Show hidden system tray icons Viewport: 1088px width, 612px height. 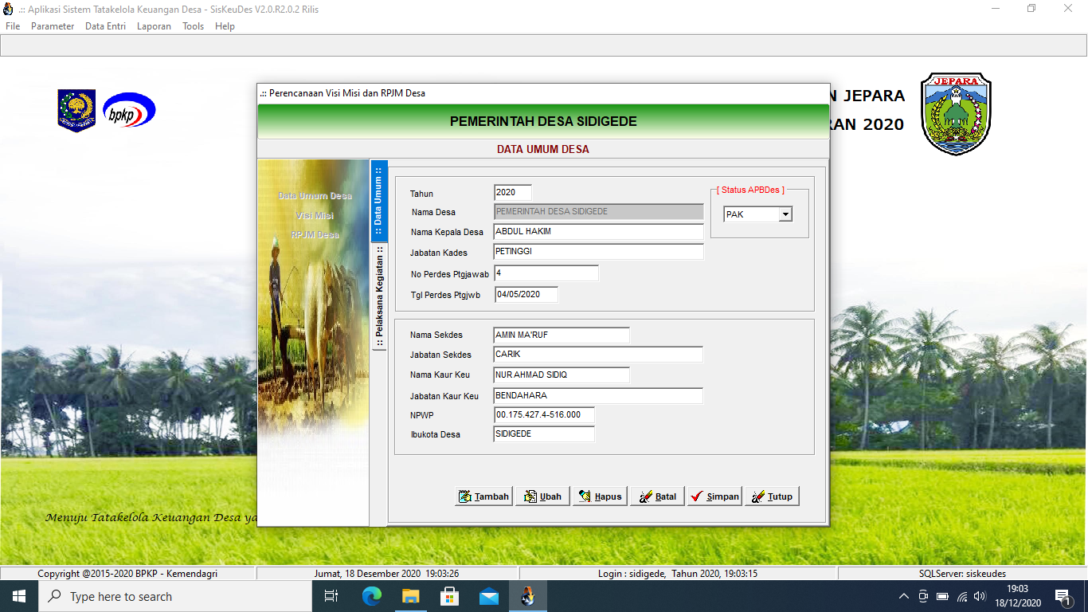click(904, 596)
